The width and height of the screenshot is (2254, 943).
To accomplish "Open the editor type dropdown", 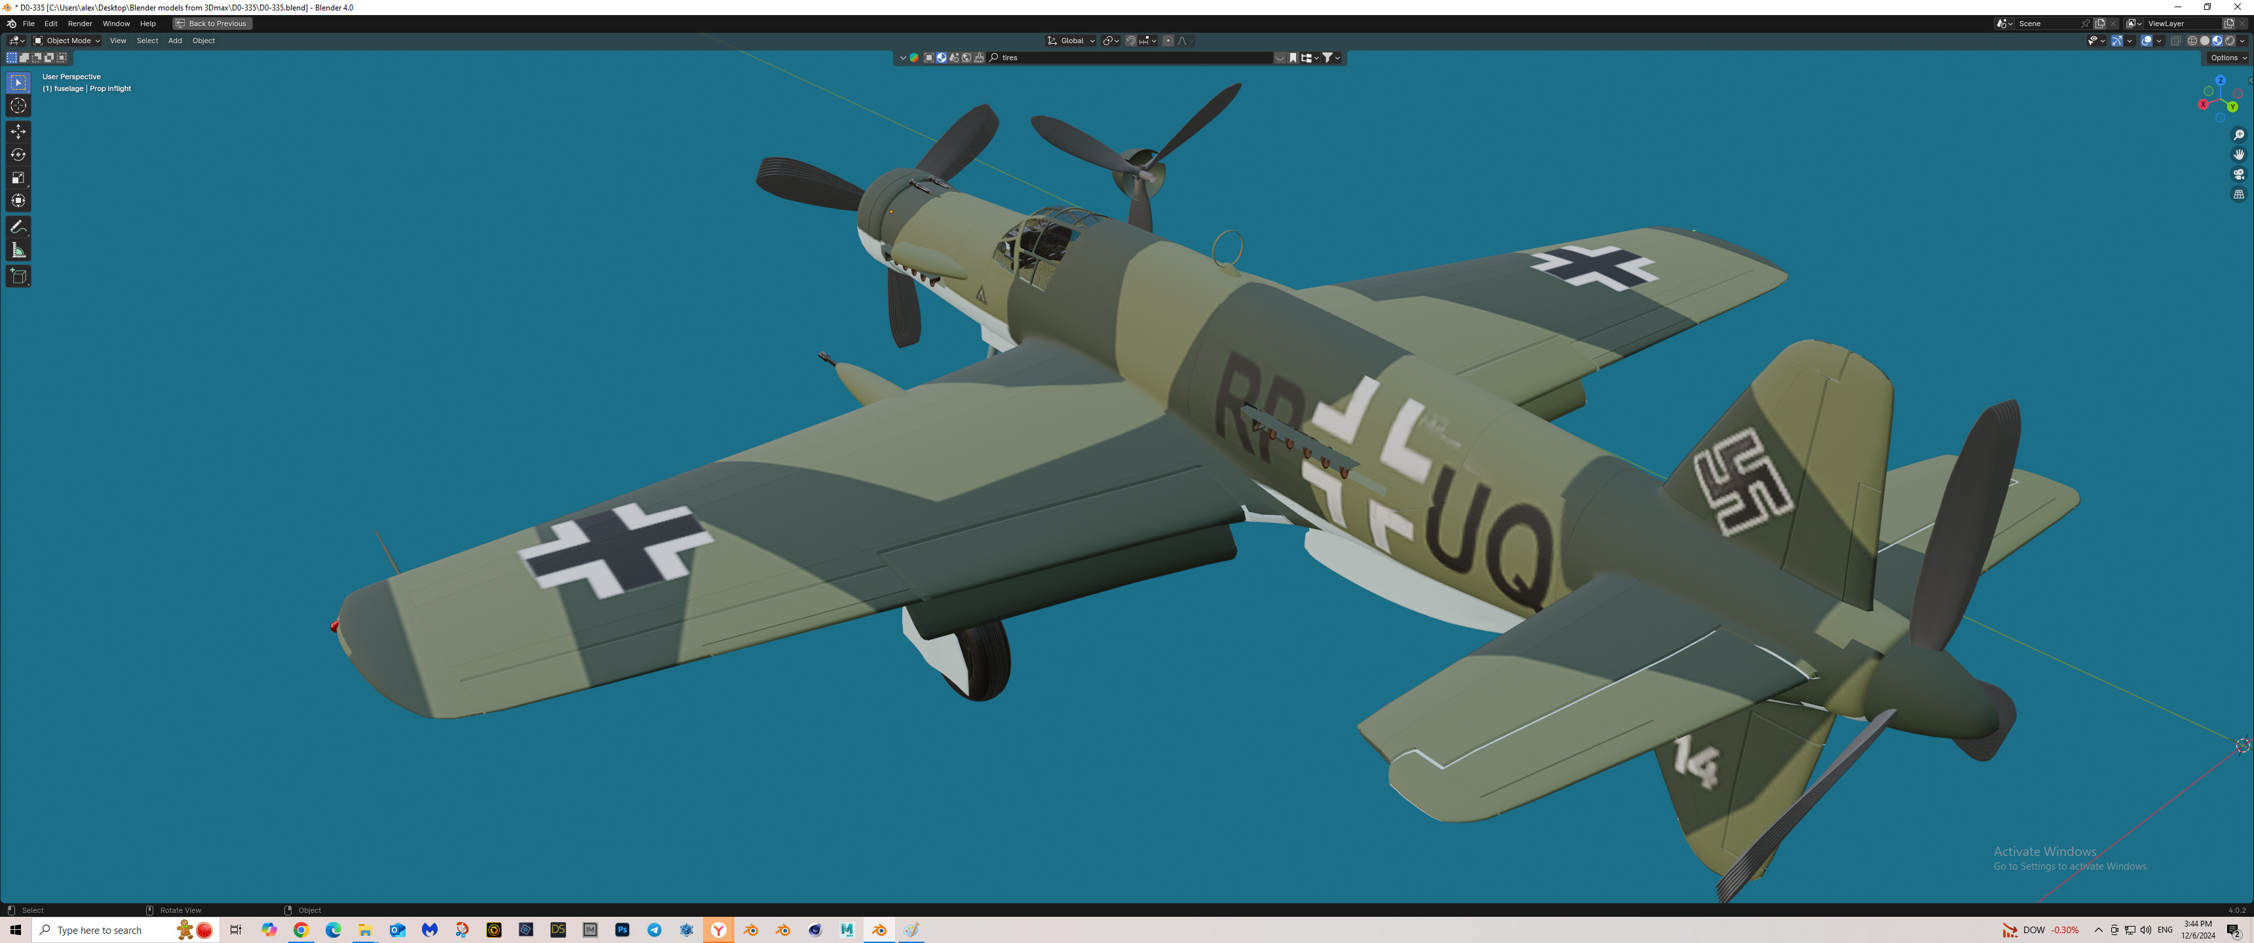I will click(16, 40).
